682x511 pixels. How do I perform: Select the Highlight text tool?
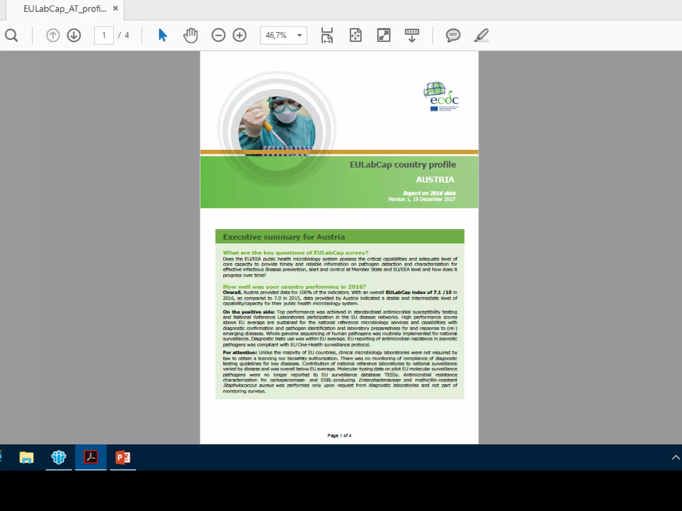482,35
